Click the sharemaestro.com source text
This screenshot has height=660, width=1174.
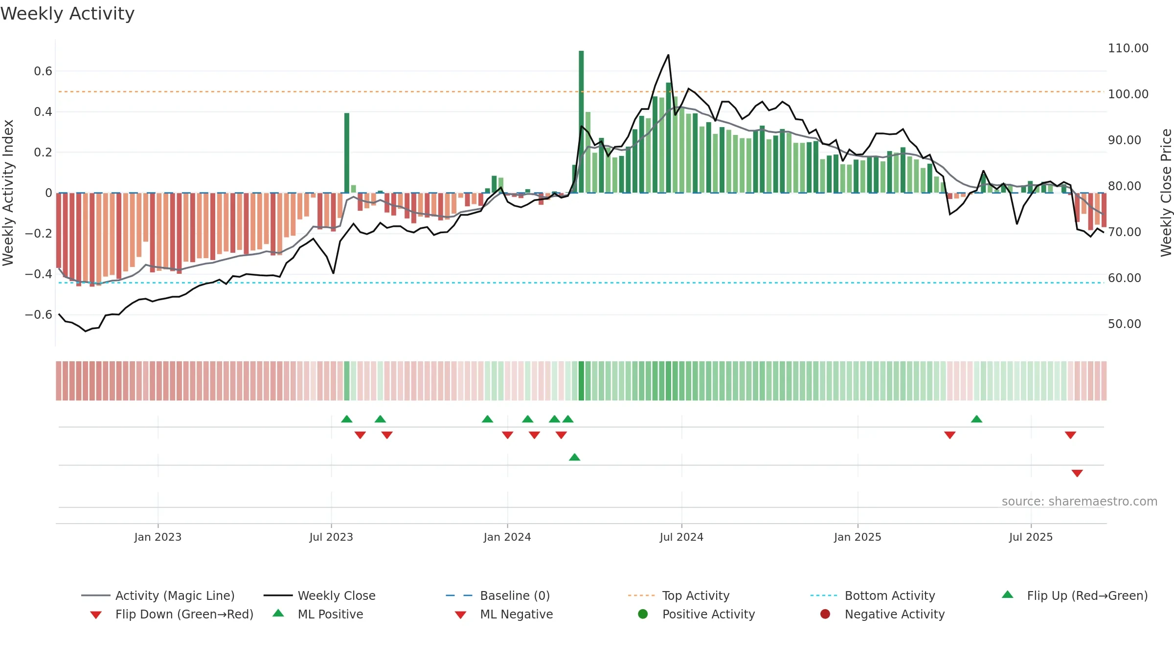[x=1080, y=502]
